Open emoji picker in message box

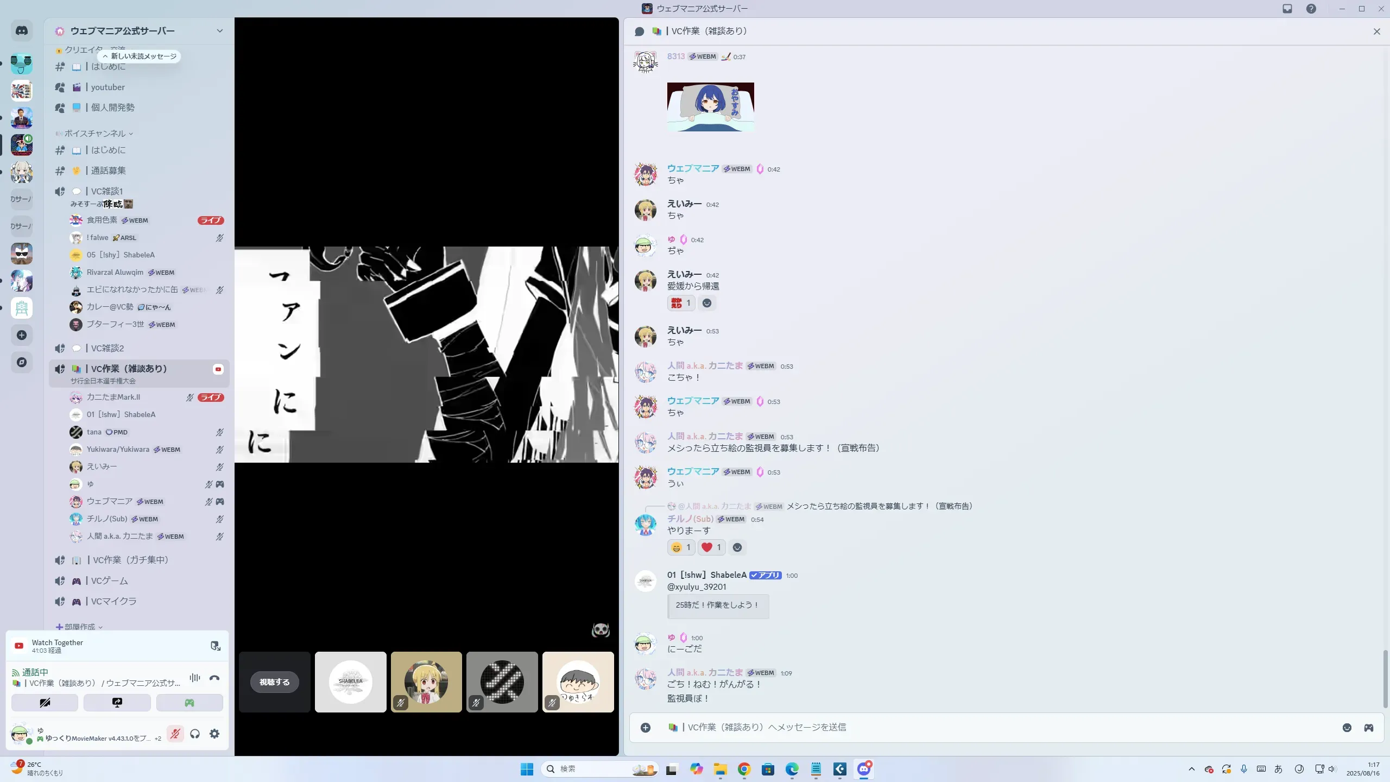click(x=1347, y=728)
